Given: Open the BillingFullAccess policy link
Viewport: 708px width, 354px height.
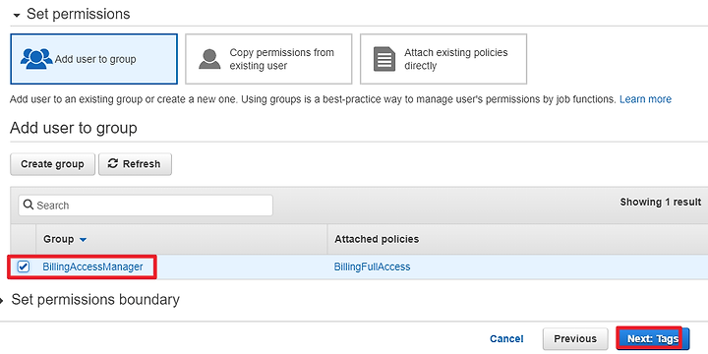Looking at the screenshot, I should coord(372,266).
